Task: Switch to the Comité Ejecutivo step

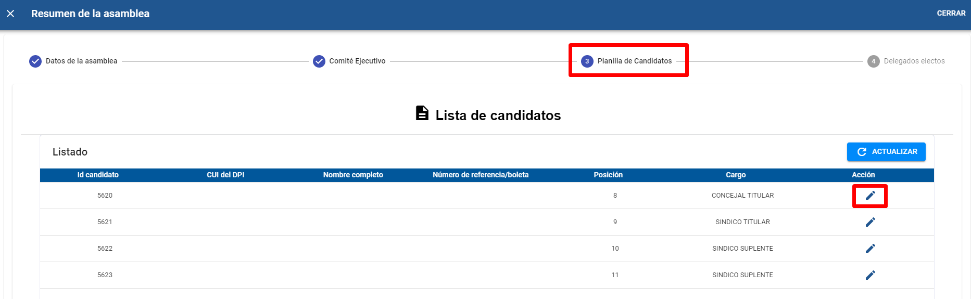Action: [x=349, y=61]
